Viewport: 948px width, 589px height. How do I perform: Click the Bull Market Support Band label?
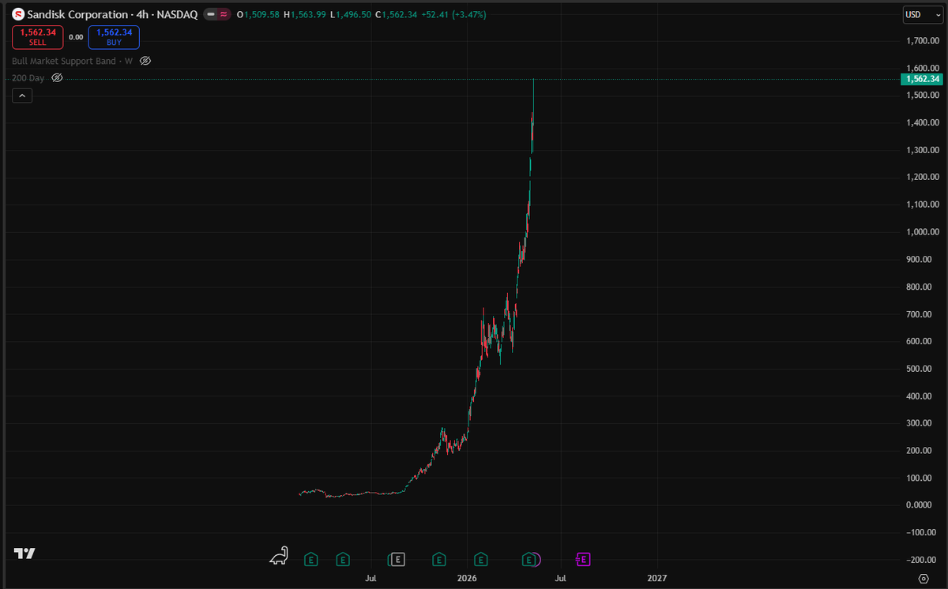pyautogui.click(x=72, y=61)
